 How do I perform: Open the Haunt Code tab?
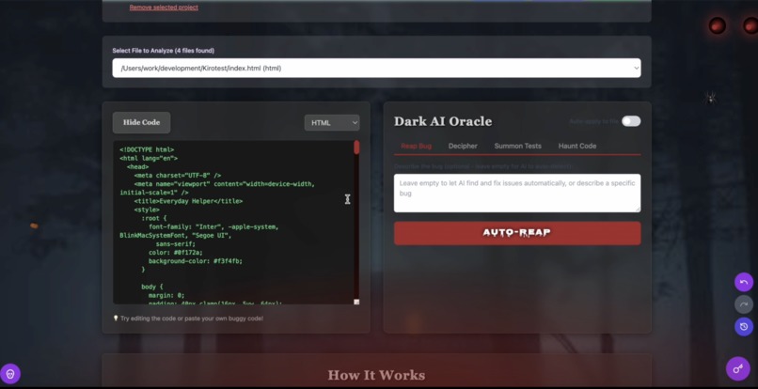pos(577,146)
